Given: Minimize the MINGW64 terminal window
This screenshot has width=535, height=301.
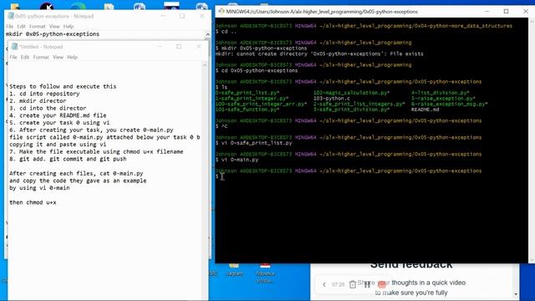Looking at the screenshot, I should 487,11.
